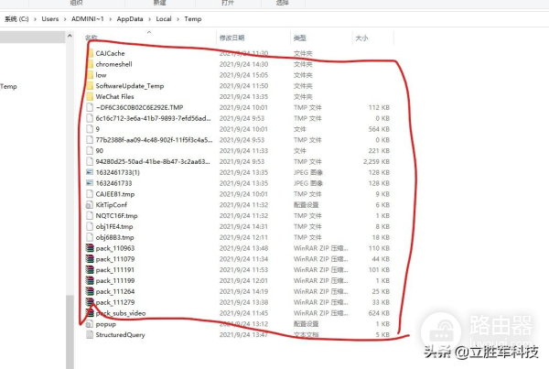
Task: Select the pack_111279 file name
Action: [115, 302]
